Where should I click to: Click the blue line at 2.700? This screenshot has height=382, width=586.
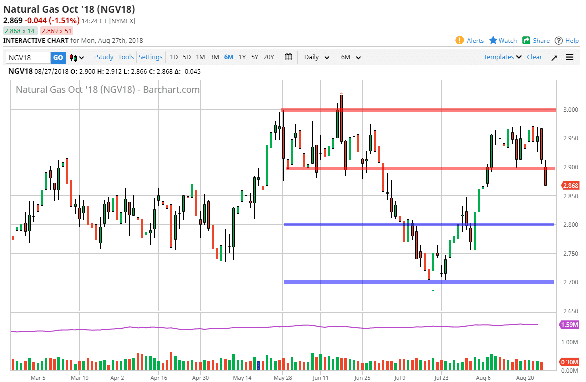[419, 282]
